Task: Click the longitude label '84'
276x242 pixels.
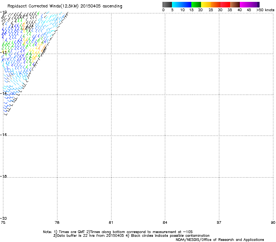Action: tap(165, 223)
